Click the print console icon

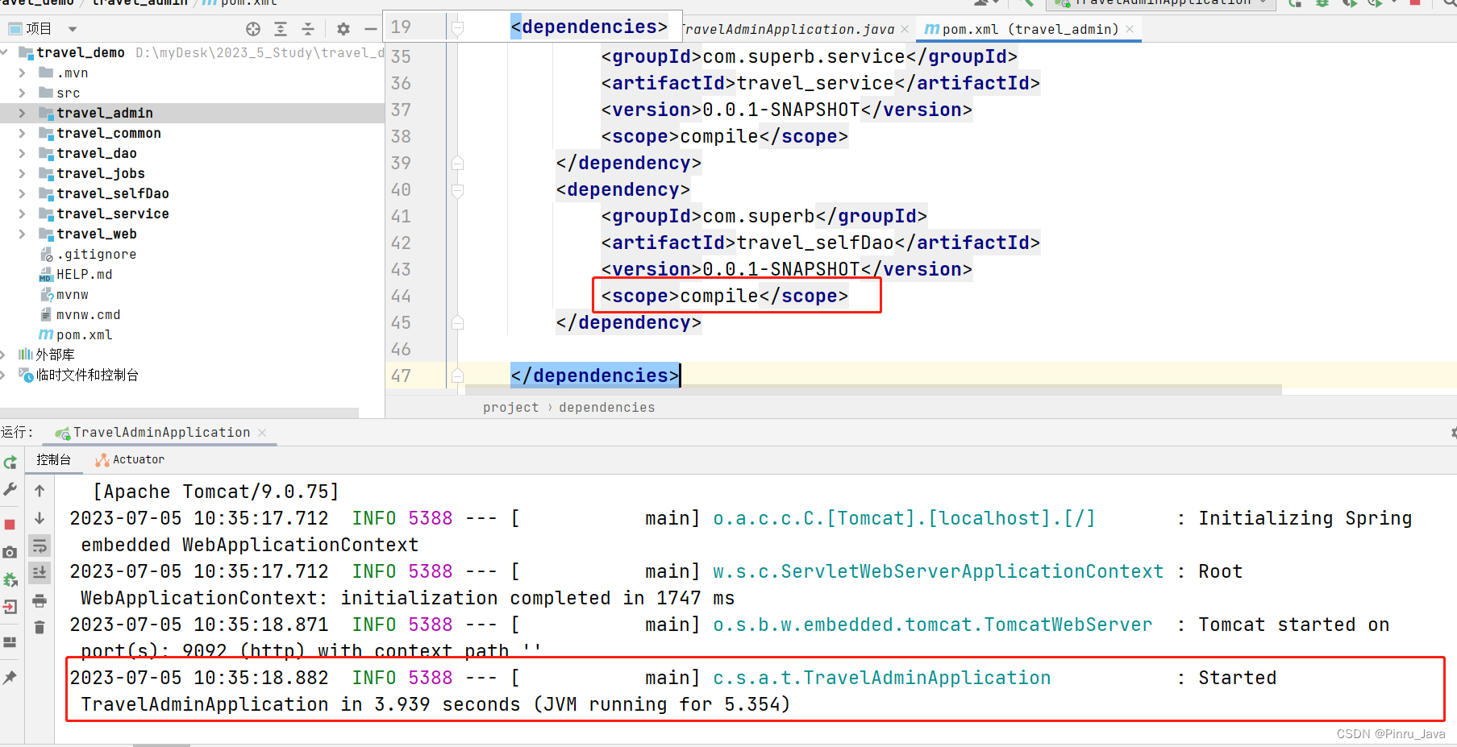40,600
